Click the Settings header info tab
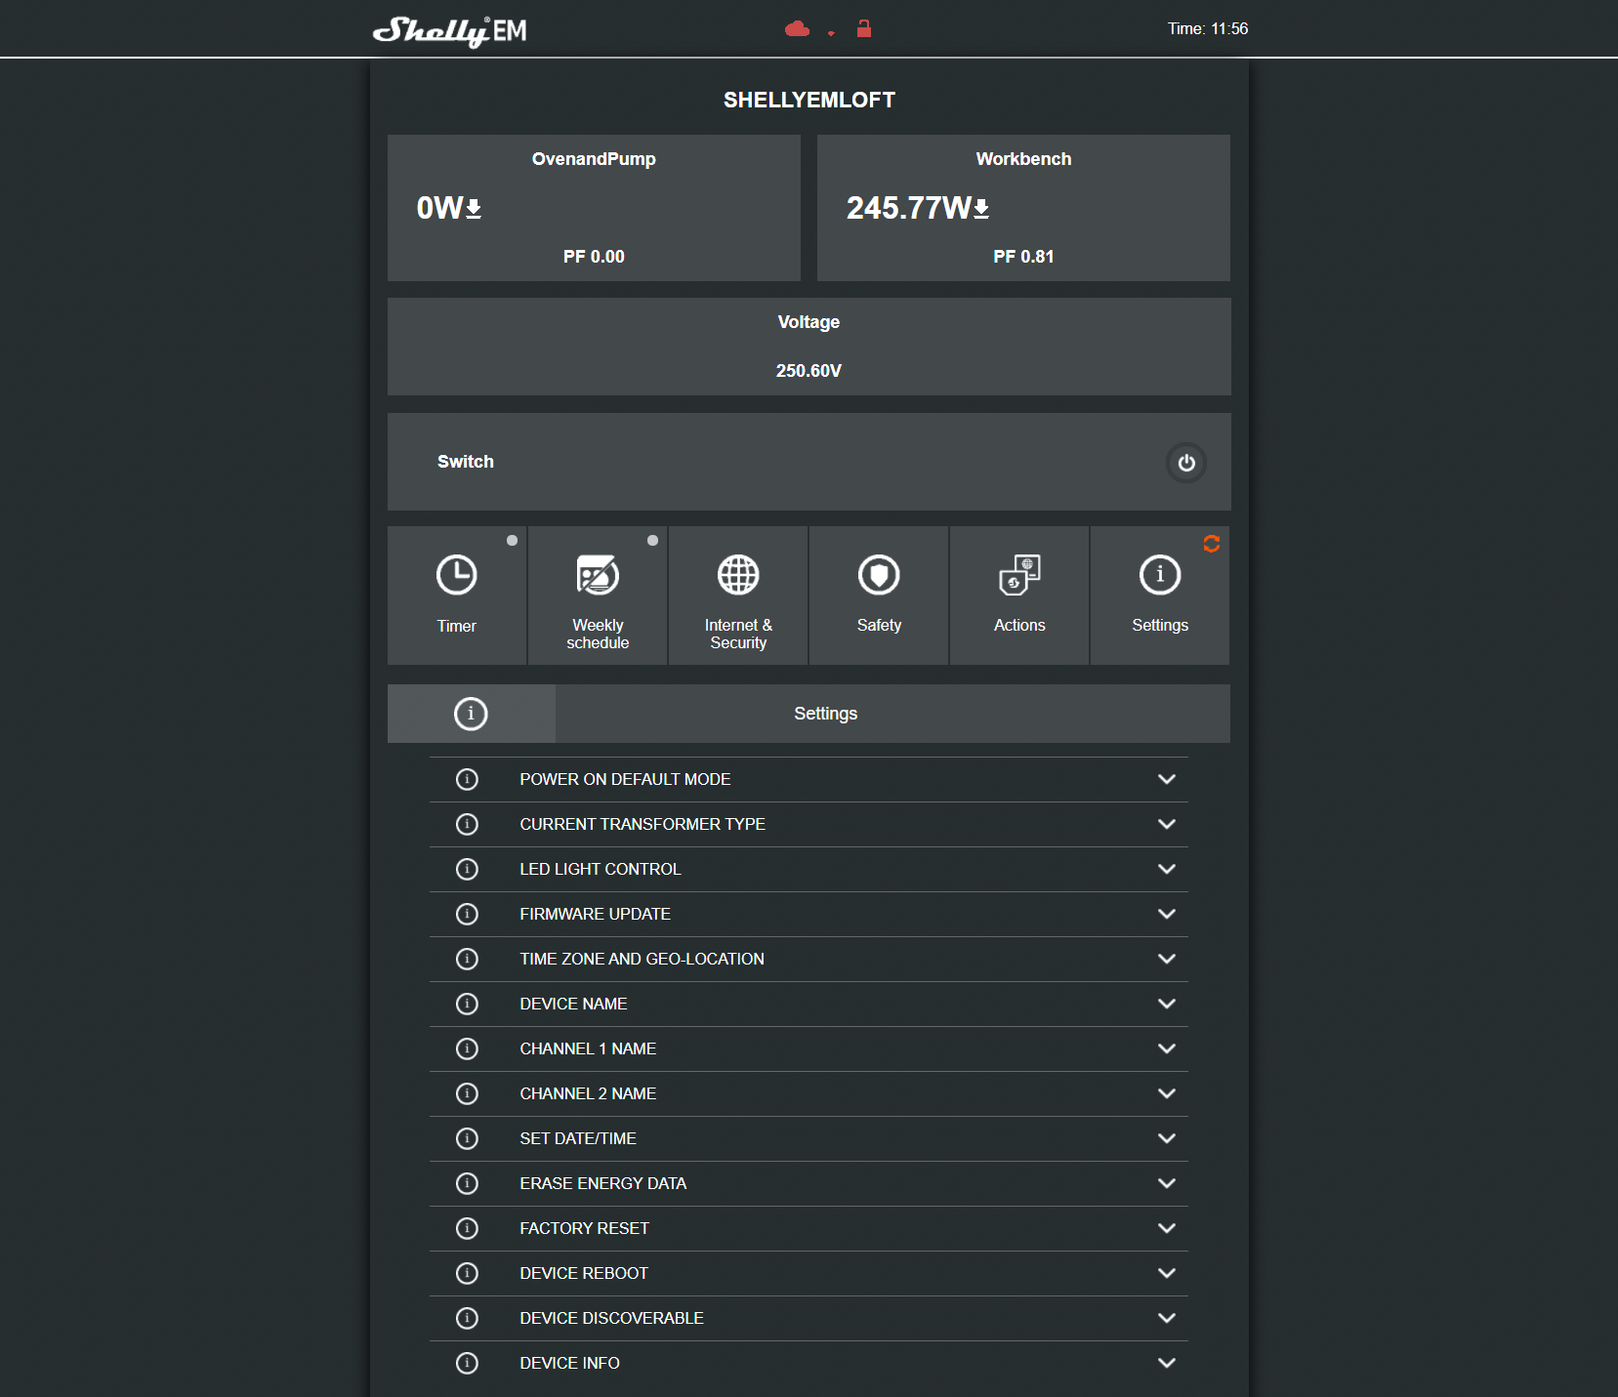 pos(471,714)
